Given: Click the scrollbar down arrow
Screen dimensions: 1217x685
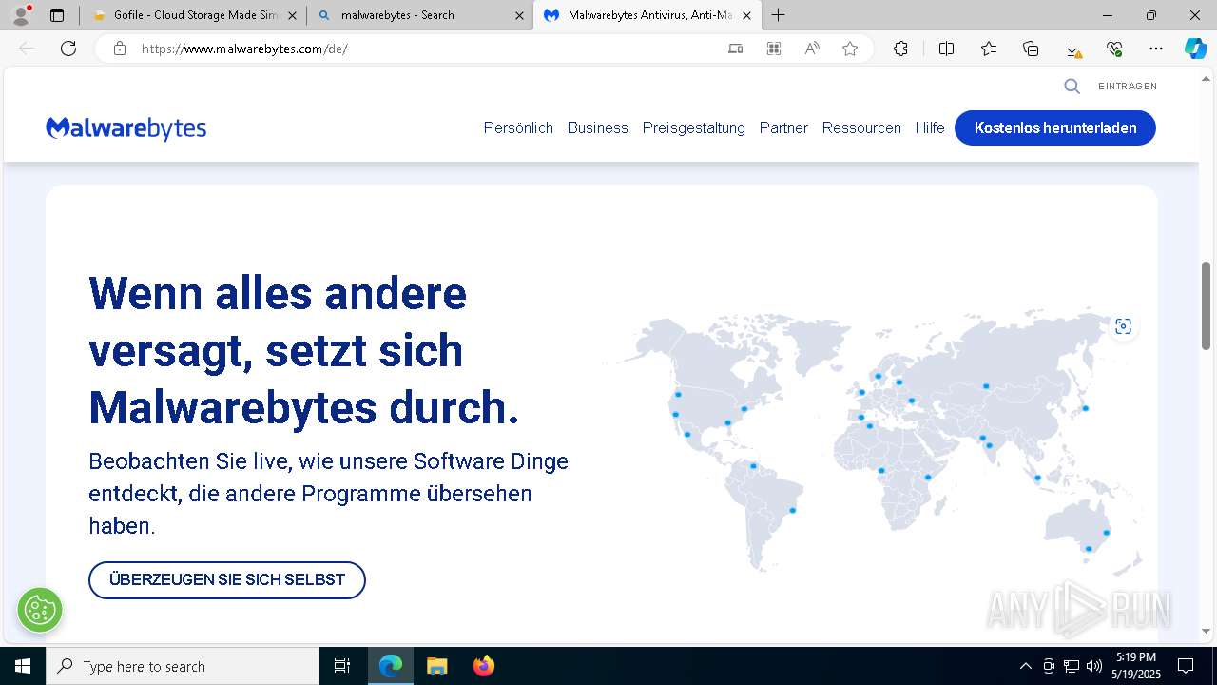Looking at the screenshot, I should pos(1207,631).
